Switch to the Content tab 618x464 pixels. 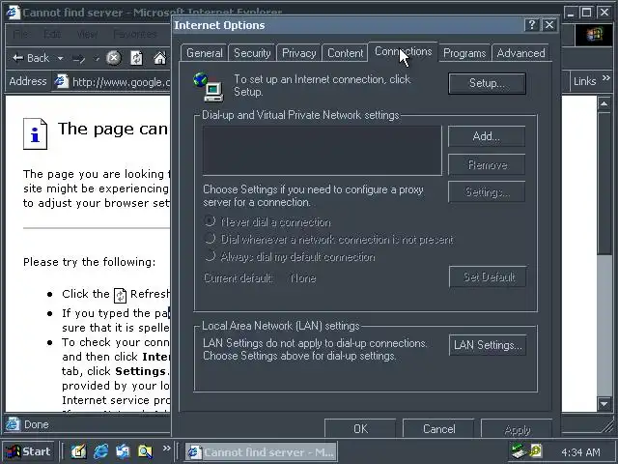(345, 53)
